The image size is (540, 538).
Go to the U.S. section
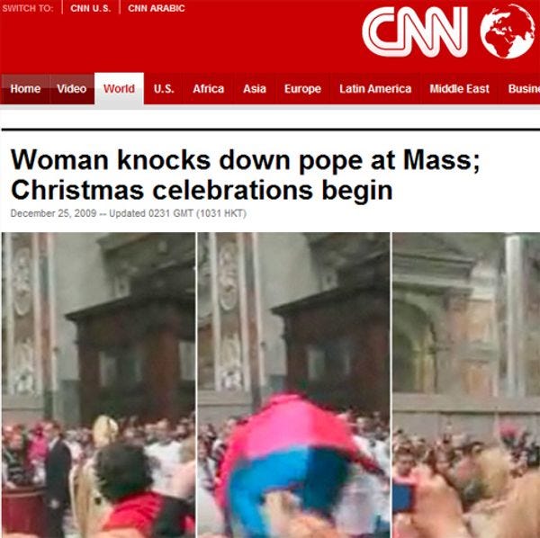pyautogui.click(x=164, y=89)
